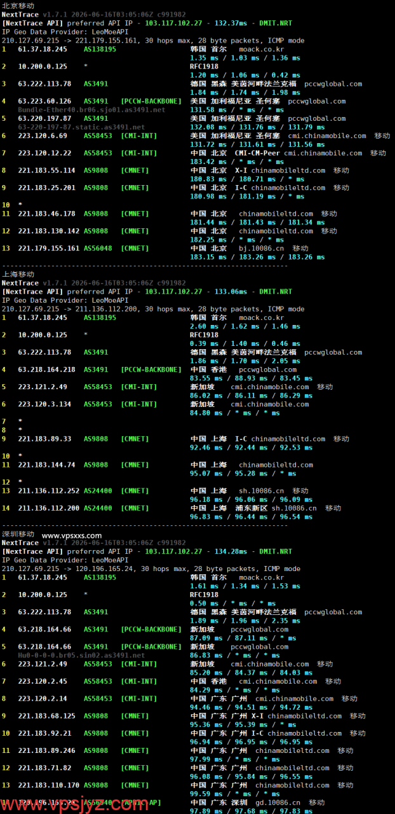Select hop IP "63.218.164.218"
Screen dimensions: 395x814
click(x=46, y=369)
